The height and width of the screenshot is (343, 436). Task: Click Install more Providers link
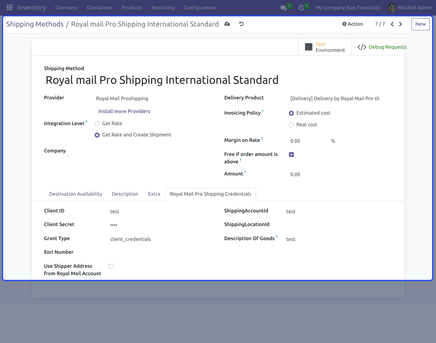pyautogui.click(x=124, y=111)
